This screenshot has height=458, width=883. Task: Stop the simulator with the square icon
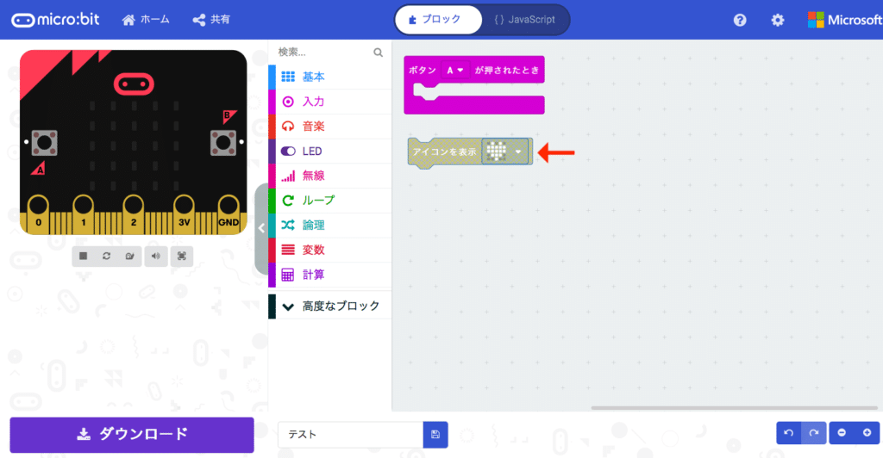click(x=84, y=257)
